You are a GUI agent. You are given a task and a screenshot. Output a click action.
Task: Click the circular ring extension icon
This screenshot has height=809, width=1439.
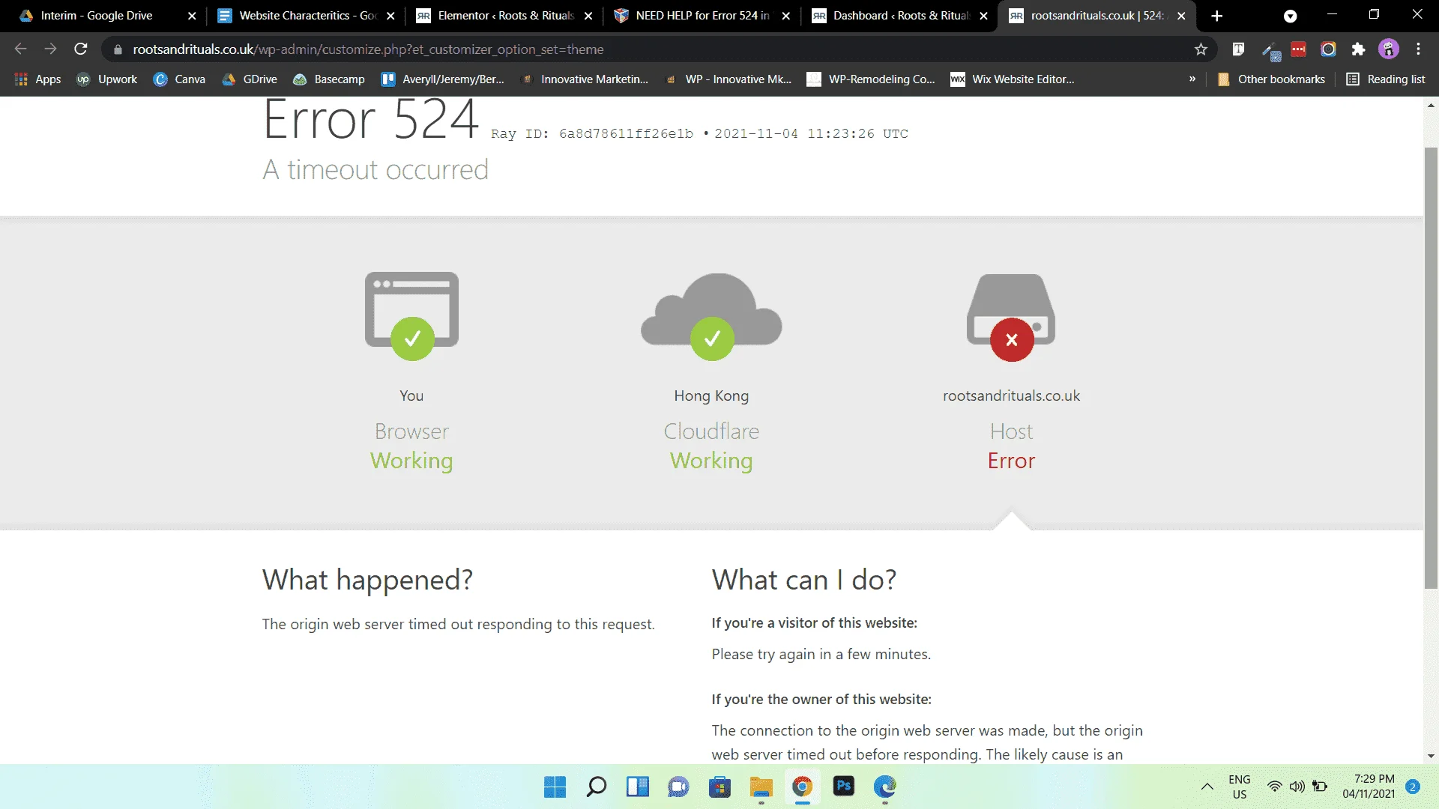tap(1328, 49)
